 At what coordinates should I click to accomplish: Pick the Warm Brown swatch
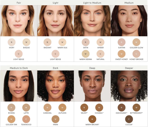point(92,119)
